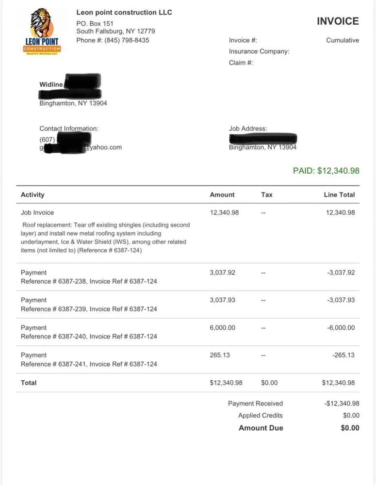Select the Amount column header
This screenshot has width=376, height=485.
coord(222,194)
